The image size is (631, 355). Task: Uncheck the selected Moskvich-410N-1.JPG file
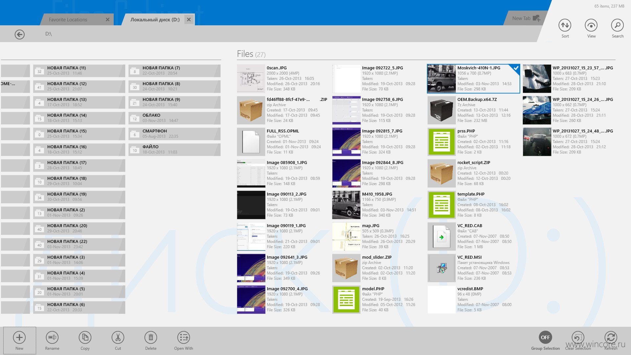516,68
